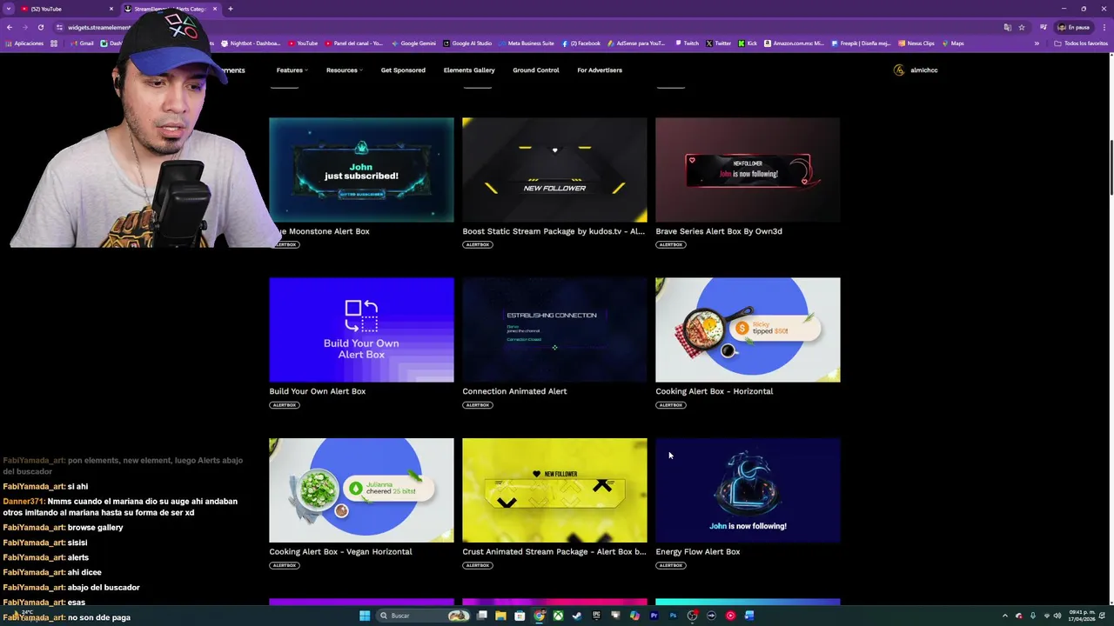This screenshot has width=1114, height=626.
Task: Click ALERTBOX tag under Connection Animated Alert
Action: coord(478,405)
